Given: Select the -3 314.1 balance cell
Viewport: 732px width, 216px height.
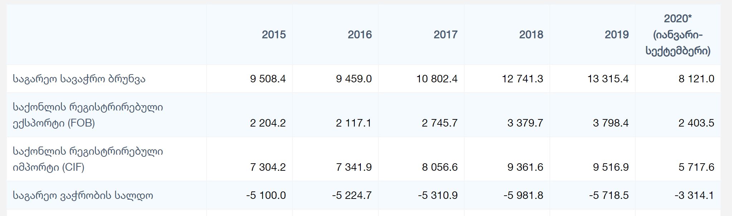Looking at the screenshot, I should tap(694, 195).
